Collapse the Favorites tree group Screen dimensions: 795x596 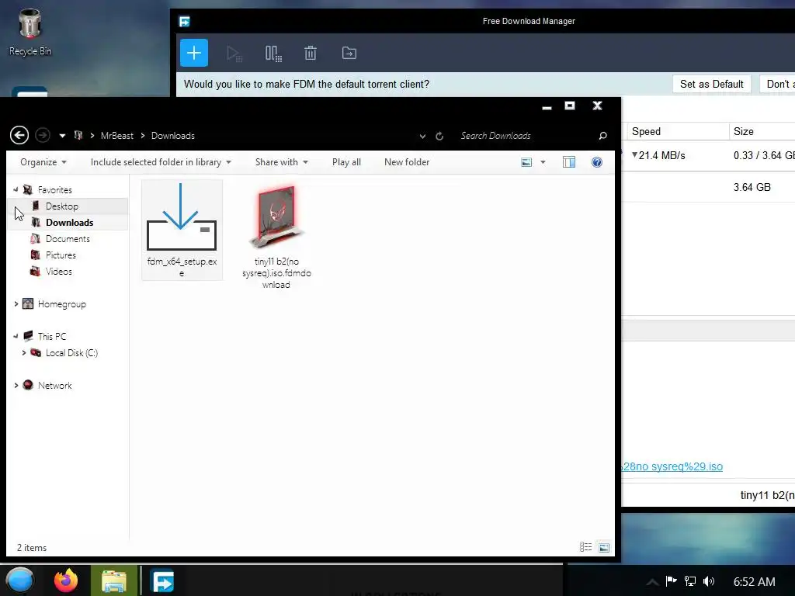(16, 189)
